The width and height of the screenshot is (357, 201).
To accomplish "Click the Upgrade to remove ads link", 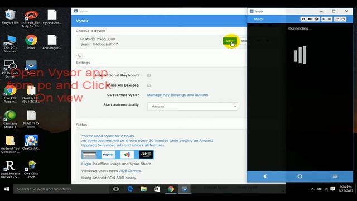I will point(123,145).
